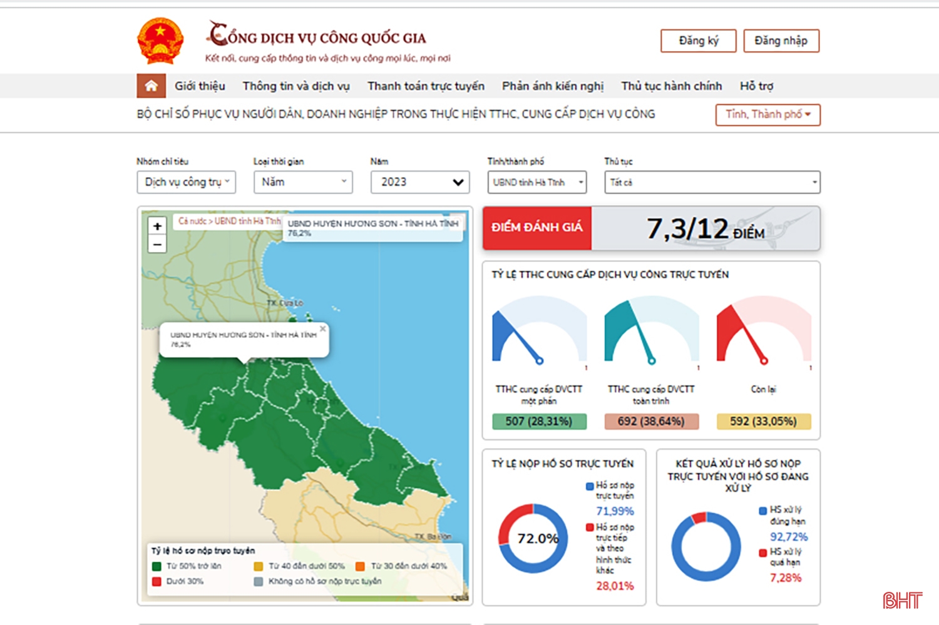The width and height of the screenshot is (939, 625).
Task: Click the 72.0% online submission donut chart
Action: point(533,538)
